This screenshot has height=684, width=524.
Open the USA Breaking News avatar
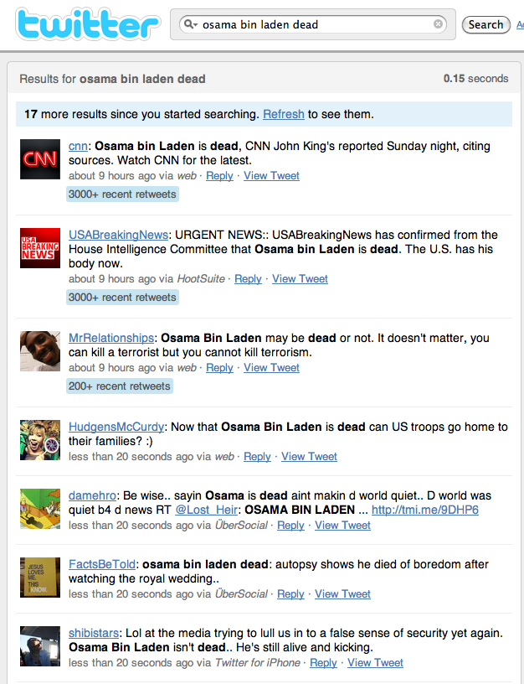click(40, 248)
